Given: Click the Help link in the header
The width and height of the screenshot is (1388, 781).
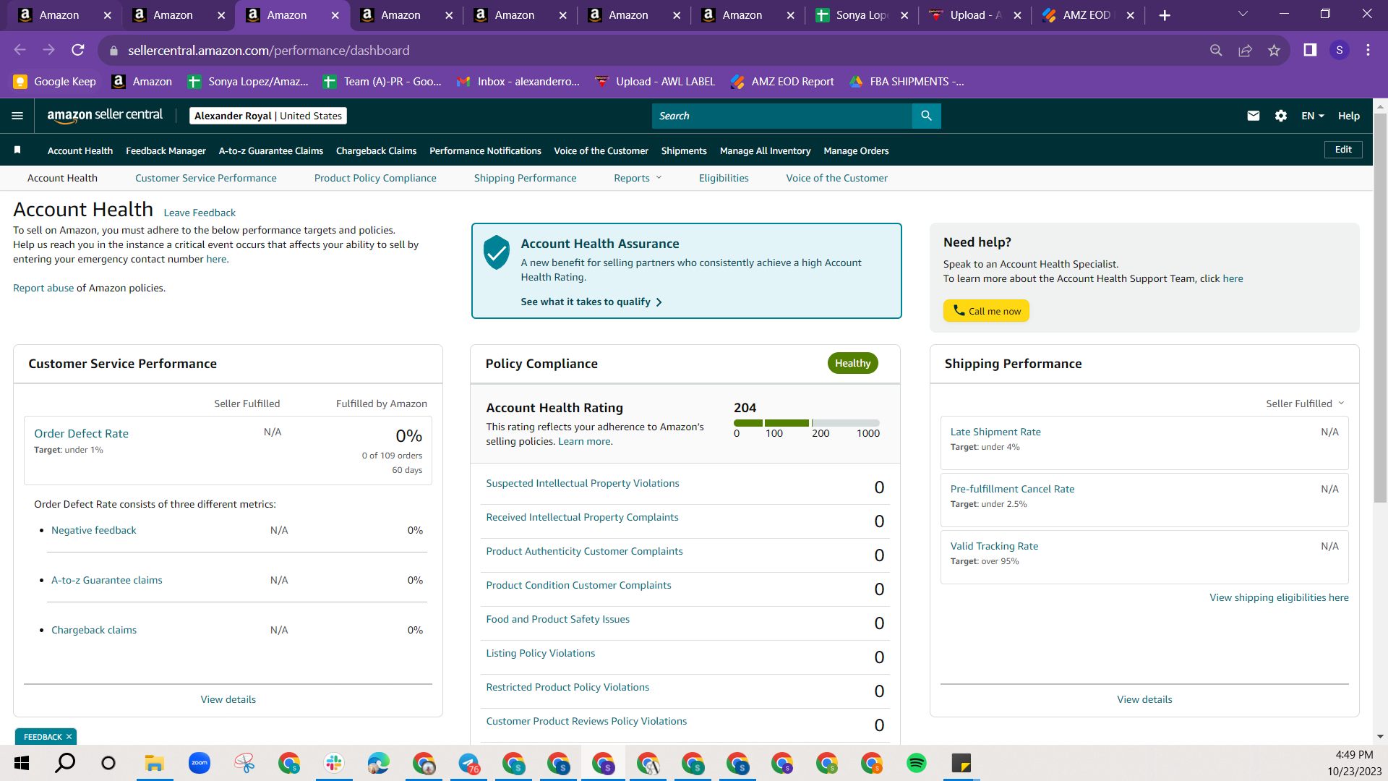Looking at the screenshot, I should (x=1349, y=116).
